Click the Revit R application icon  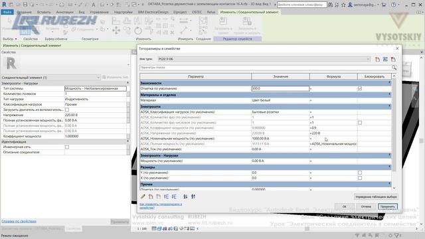pos(4,5)
